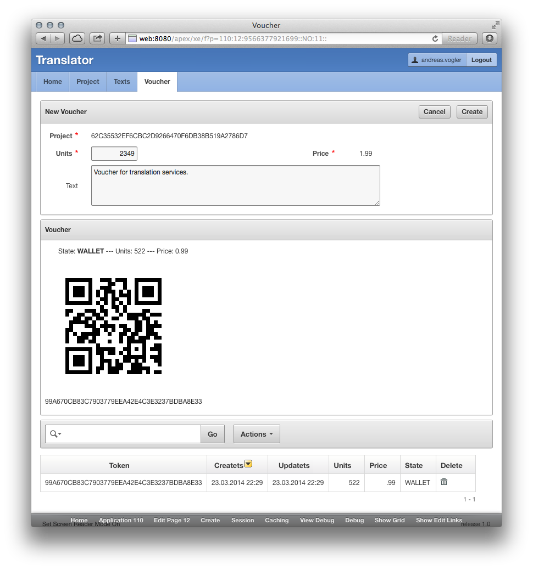Click the Price value 1.99
Screen dimensions: 533x570
point(365,154)
